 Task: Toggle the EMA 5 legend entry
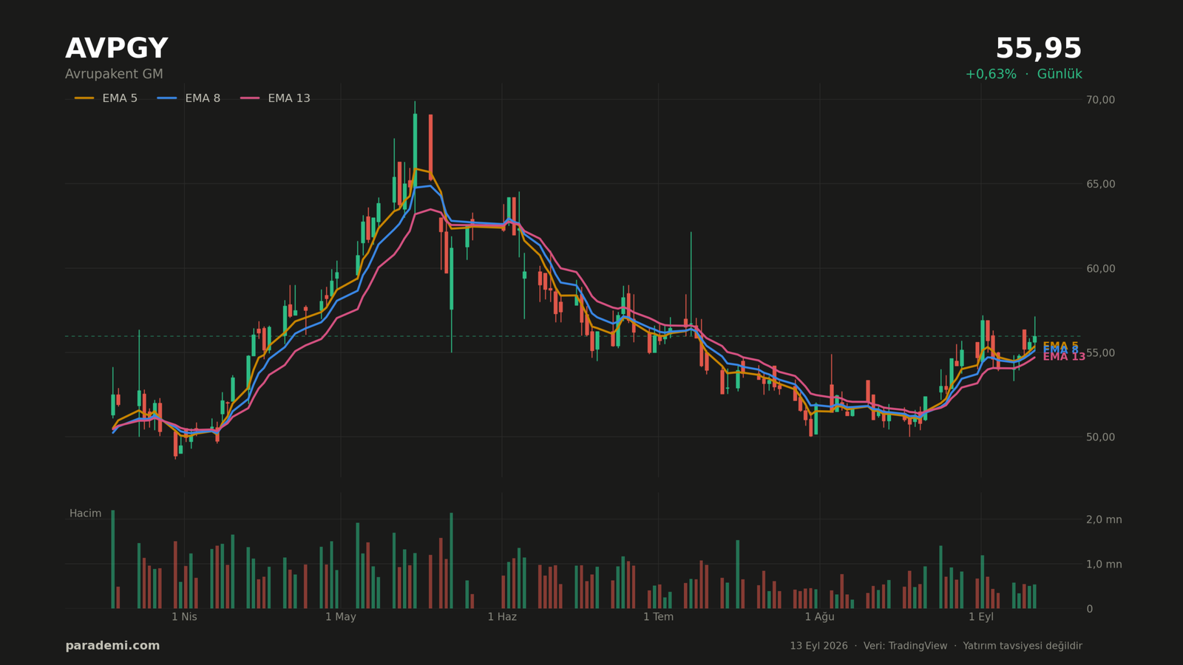click(106, 98)
